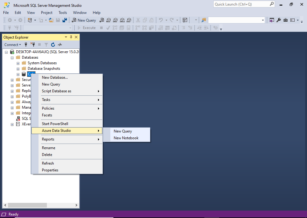Click the DAX Query icon
307x218 pixels.
[x=129, y=20]
